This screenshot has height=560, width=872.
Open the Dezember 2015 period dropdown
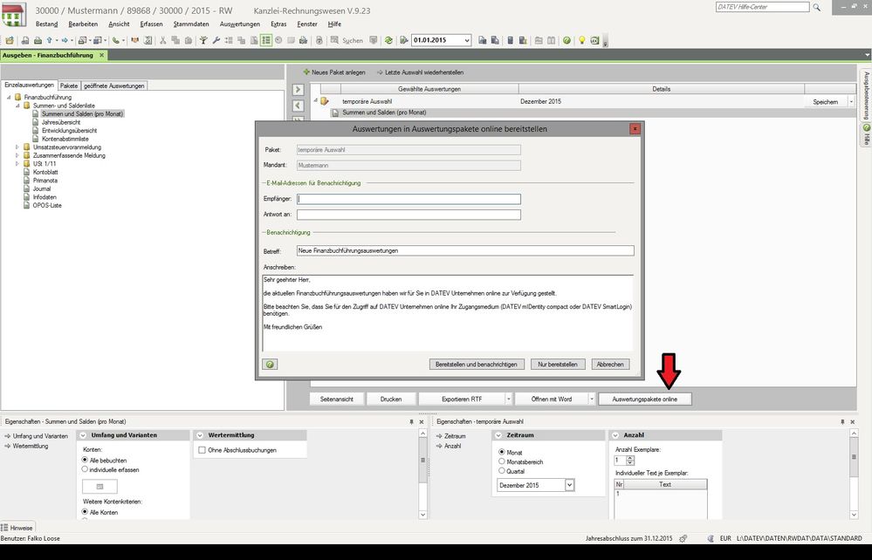click(x=569, y=485)
